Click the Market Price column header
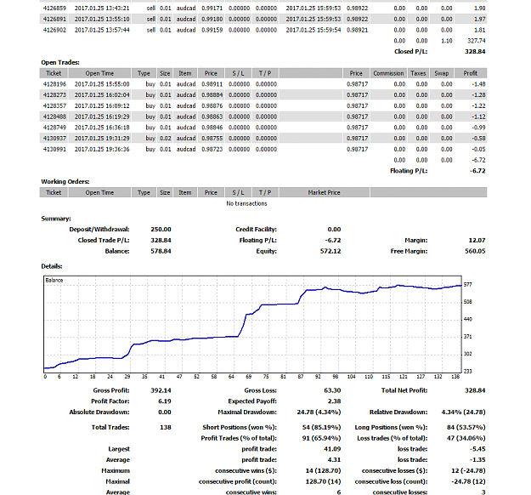 pyautogui.click(x=324, y=192)
